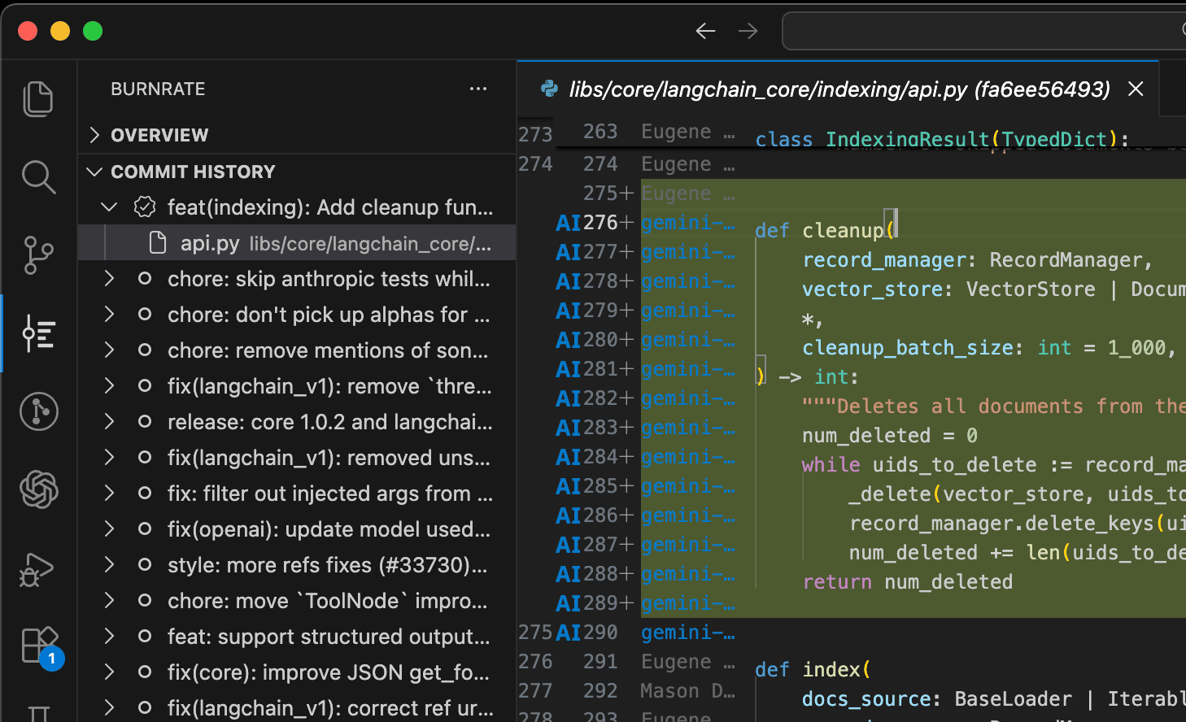This screenshot has width=1186, height=722.
Task: Open the Explorer panel
Action: pos(38,98)
